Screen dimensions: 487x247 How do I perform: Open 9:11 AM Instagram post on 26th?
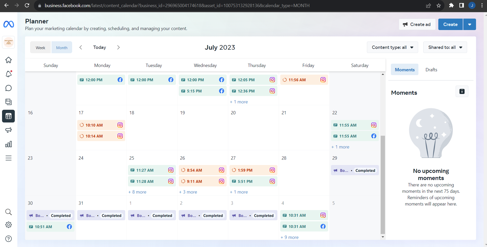(203, 181)
